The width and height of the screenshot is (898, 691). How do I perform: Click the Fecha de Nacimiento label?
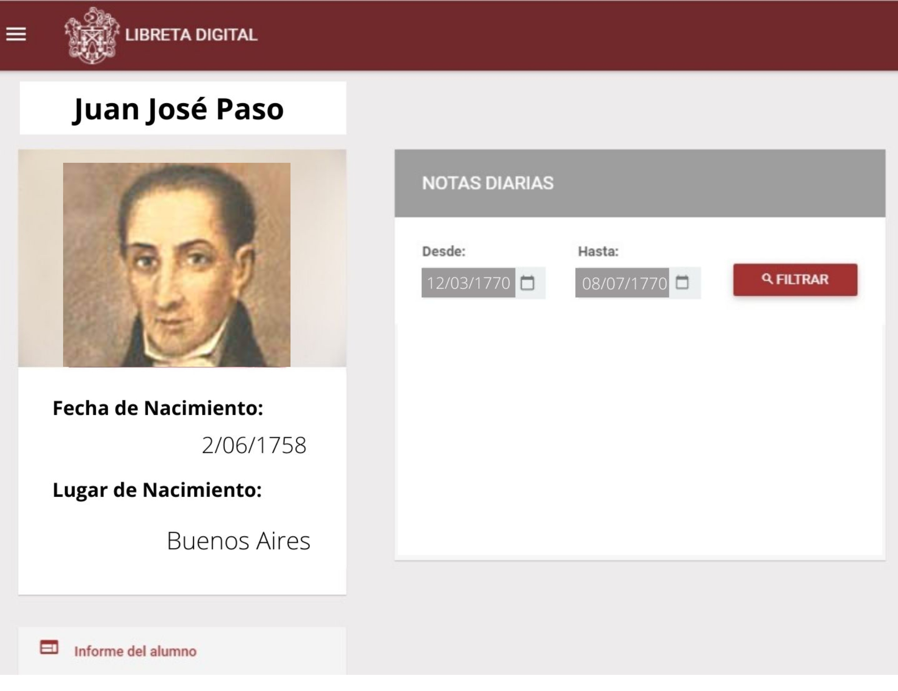click(158, 408)
